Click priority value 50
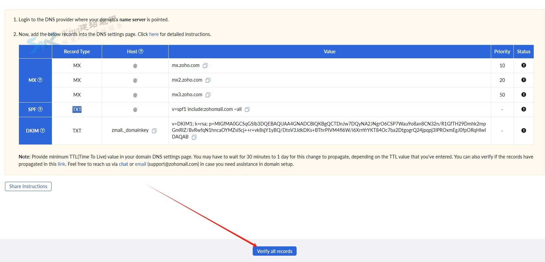The height and width of the screenshot is (262, 545). [502, 95]
